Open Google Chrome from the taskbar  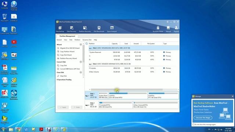[x=18, y=129]
